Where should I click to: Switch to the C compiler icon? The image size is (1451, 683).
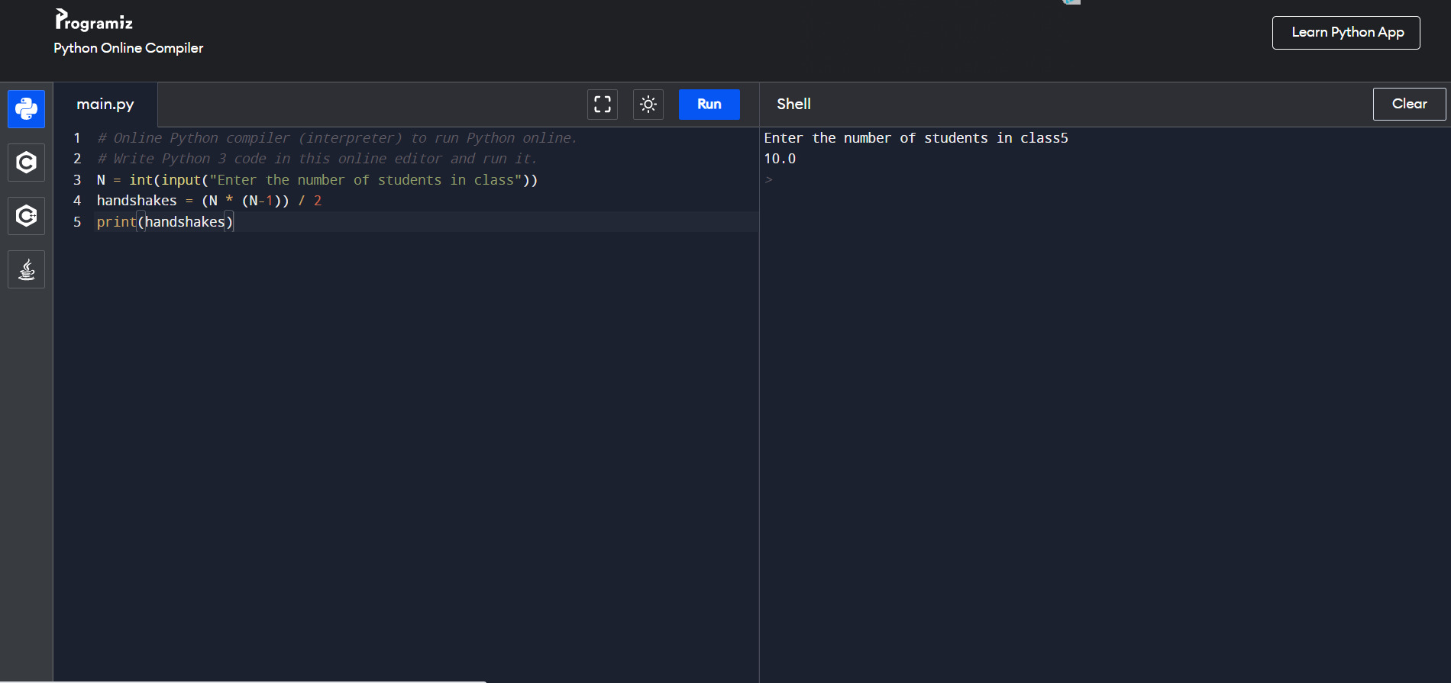click(26, 163)
